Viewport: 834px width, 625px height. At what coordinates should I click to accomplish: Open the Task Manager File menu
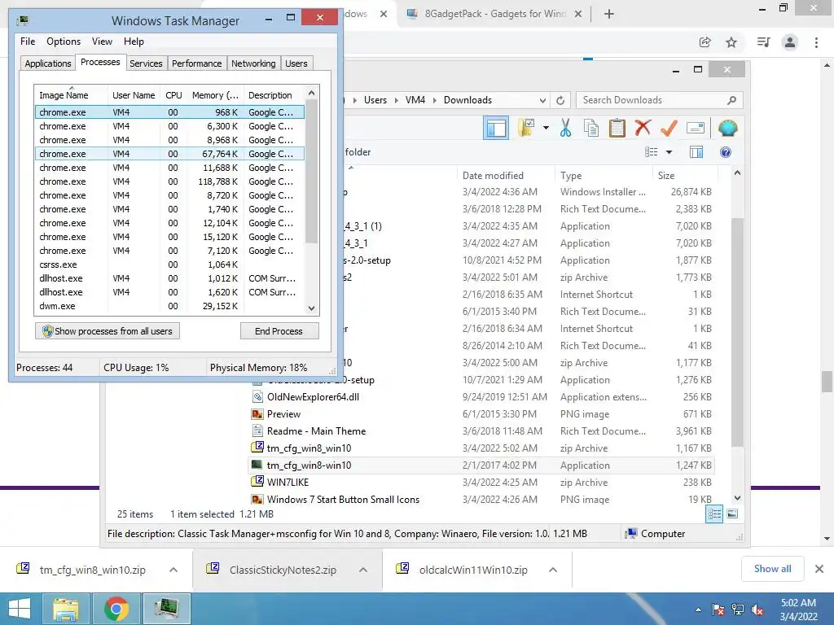[x=28, y=42]
